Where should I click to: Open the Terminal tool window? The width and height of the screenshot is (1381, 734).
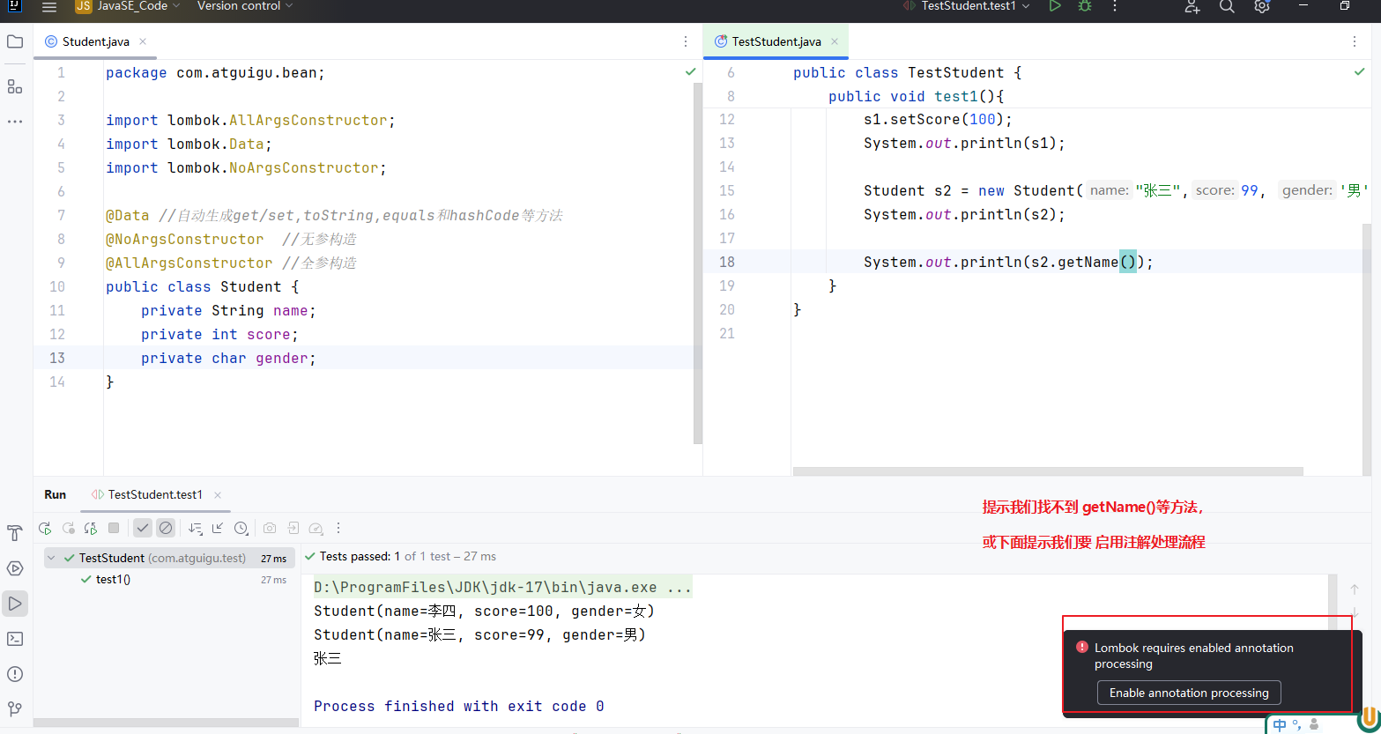tap(15, 639)
